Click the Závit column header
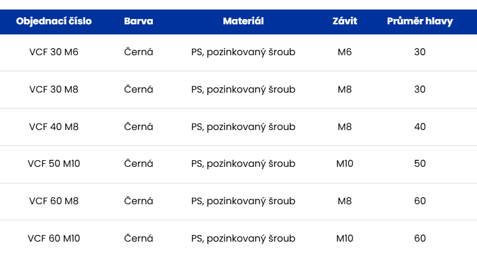 pos(345,21)
